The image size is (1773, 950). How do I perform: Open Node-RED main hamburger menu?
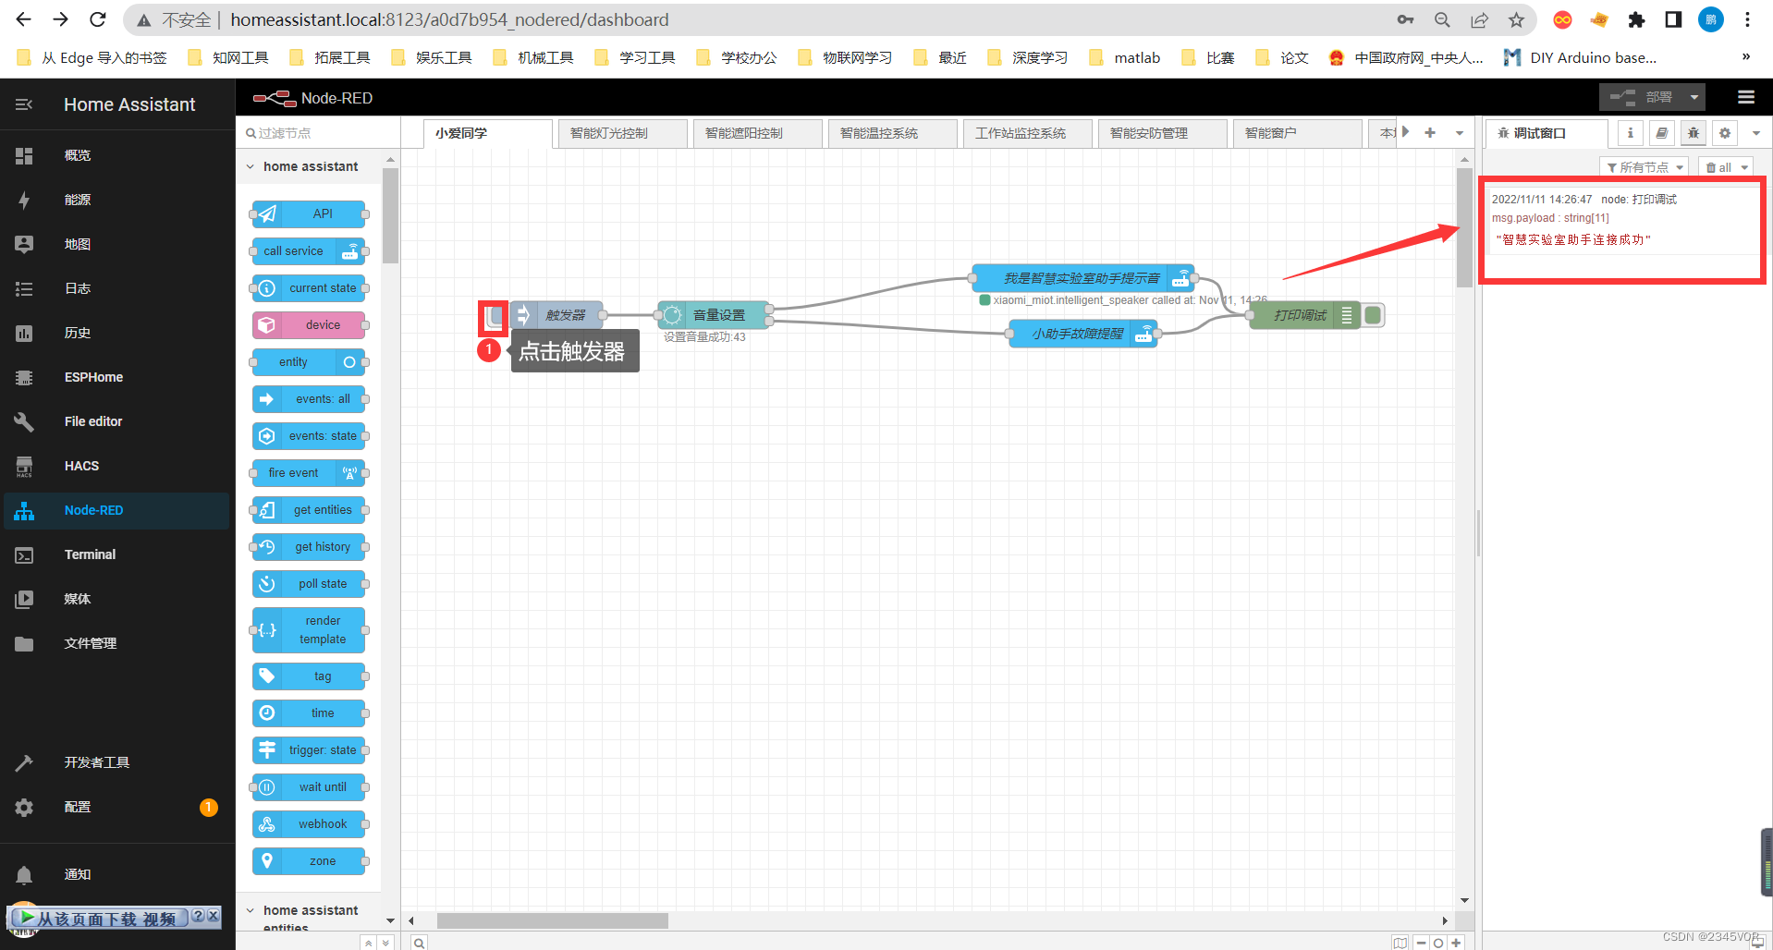[x=1745, y=97]
